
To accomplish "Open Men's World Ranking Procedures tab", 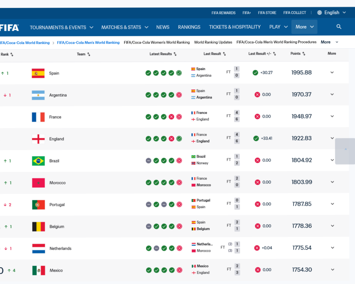I will (x=276, y=42).
